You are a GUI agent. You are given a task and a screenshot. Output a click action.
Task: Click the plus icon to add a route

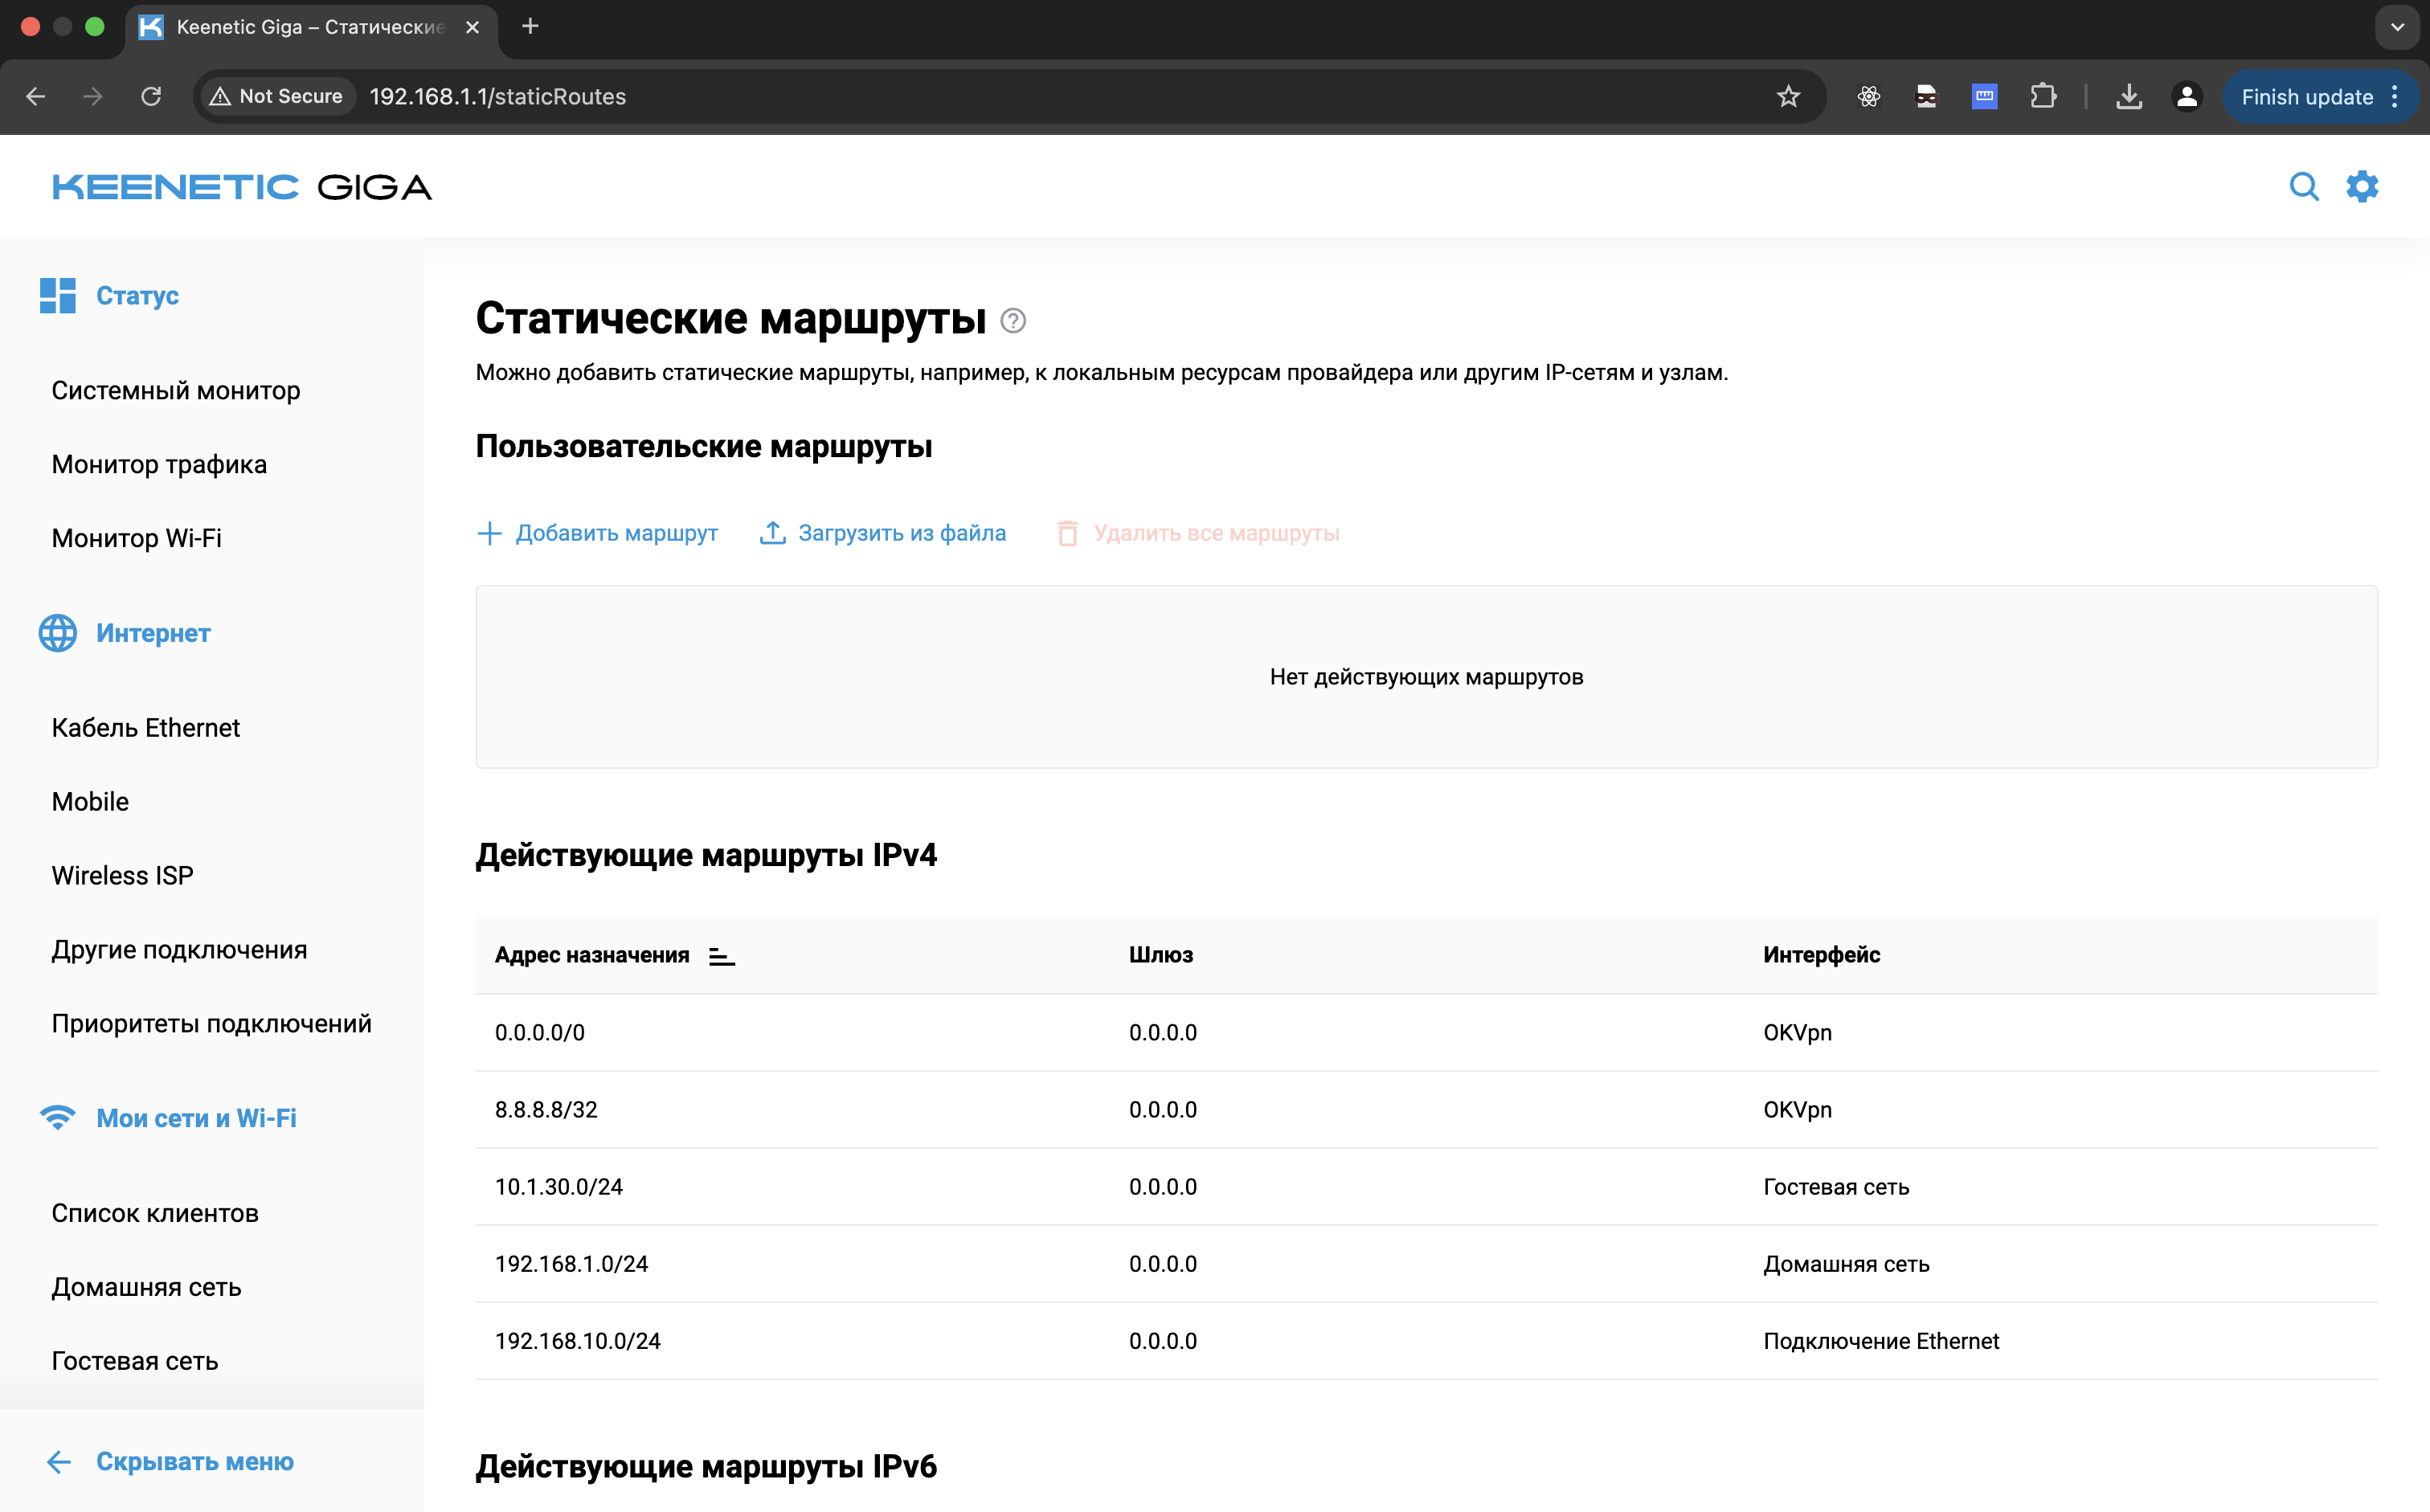pyautogui.click(x=489, y=533)
